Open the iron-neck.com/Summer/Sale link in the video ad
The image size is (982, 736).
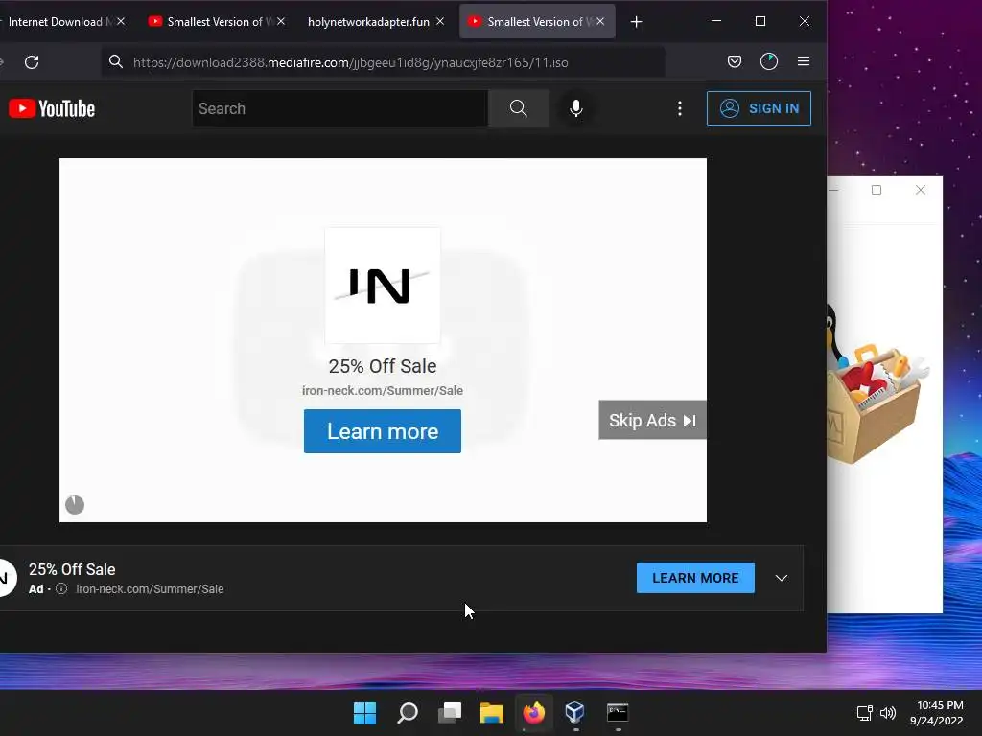pos(383,391)
